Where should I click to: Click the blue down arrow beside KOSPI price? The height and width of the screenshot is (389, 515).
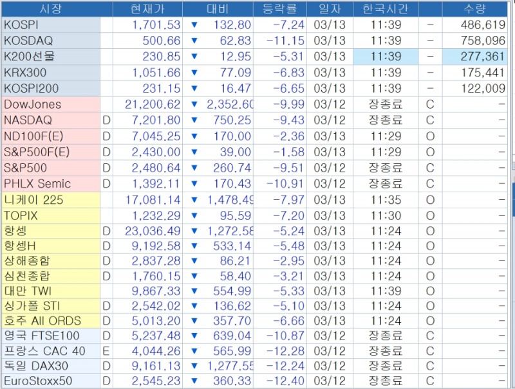(x=194, y=24)
